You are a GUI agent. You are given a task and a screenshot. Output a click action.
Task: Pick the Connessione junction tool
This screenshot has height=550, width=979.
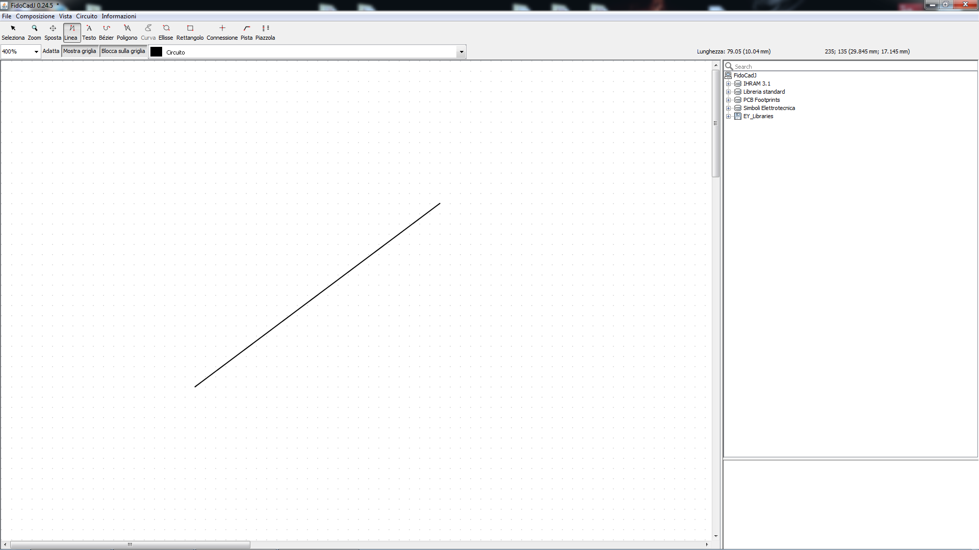coord(222,32)
